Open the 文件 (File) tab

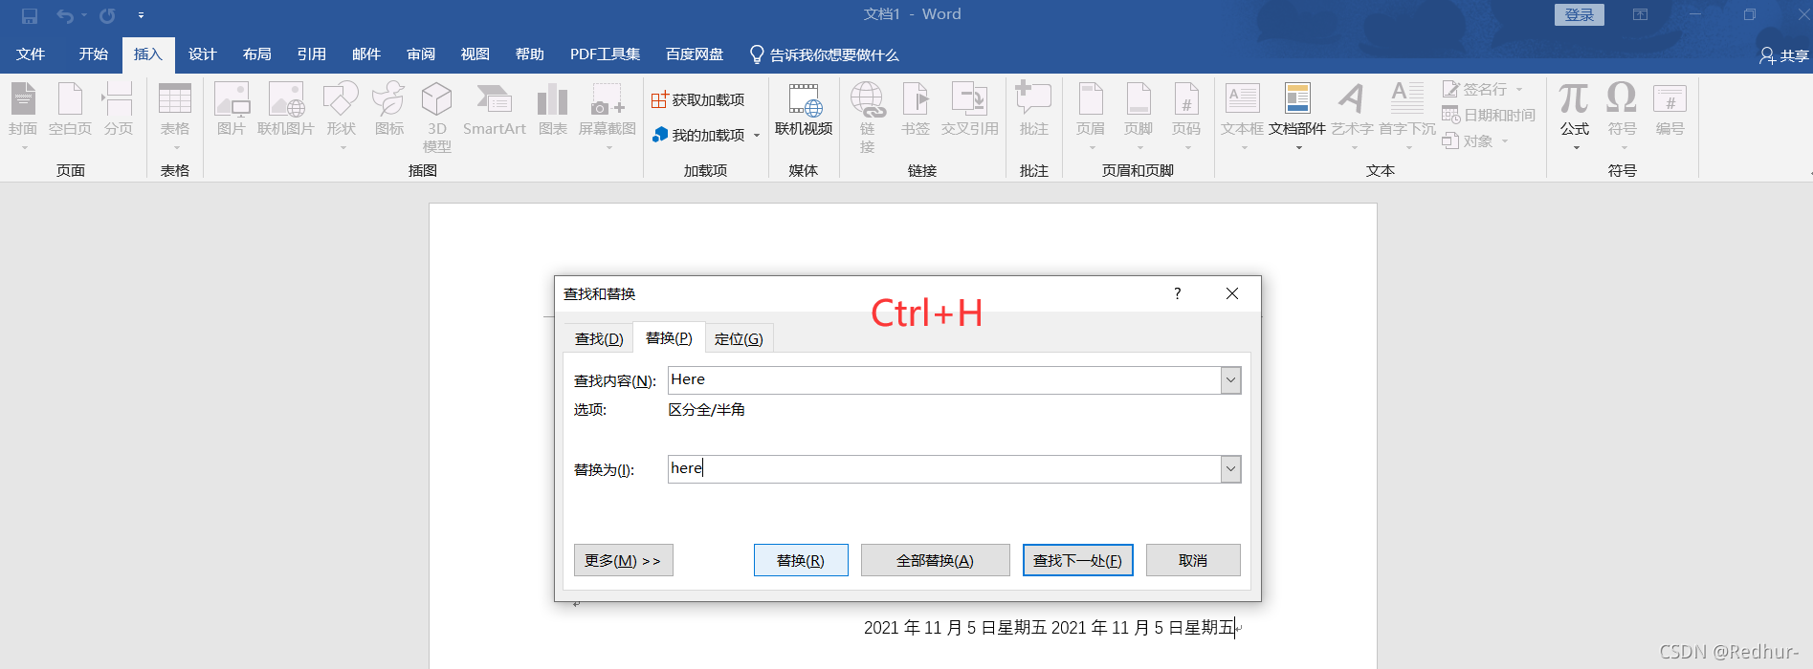[31, 54]
